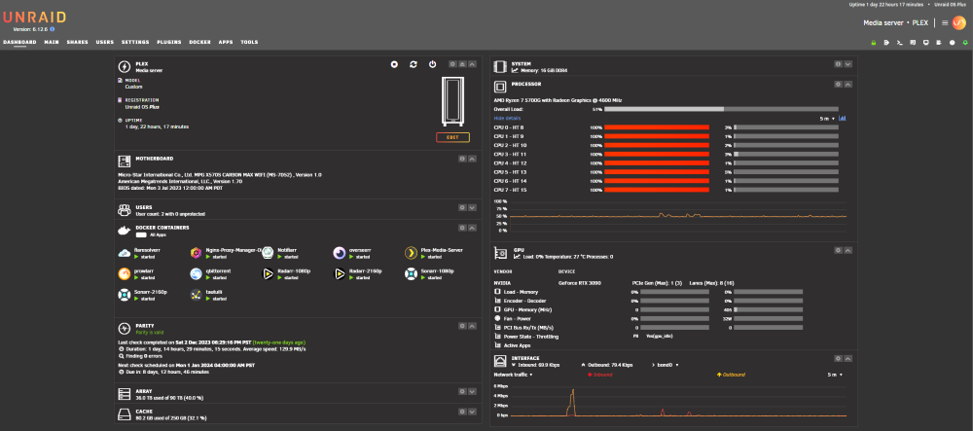
Task: Open the network graph 5 m dropdown
Action: tap(835, 375)
